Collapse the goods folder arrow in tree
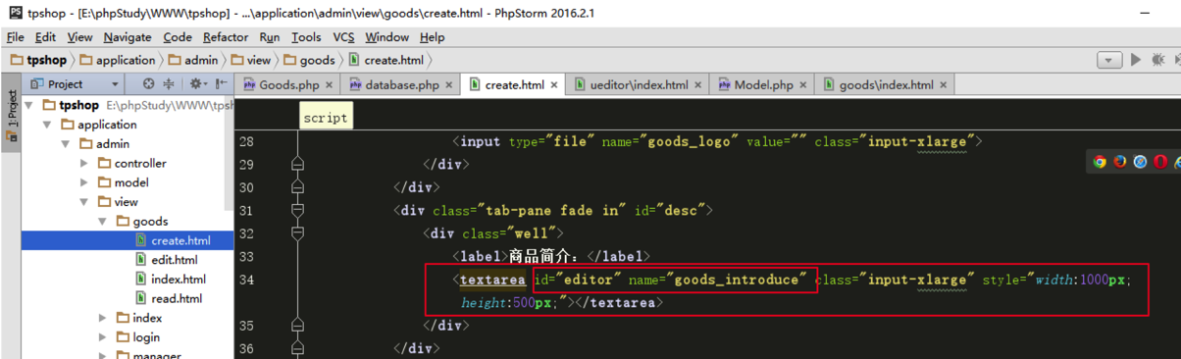 click(104, 222)
